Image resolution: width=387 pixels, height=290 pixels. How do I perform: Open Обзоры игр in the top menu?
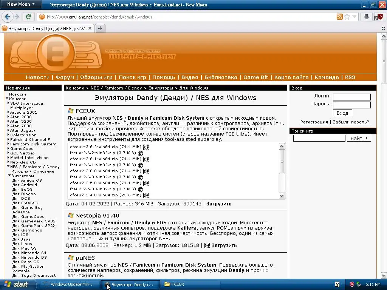click(x=96, y=77)
